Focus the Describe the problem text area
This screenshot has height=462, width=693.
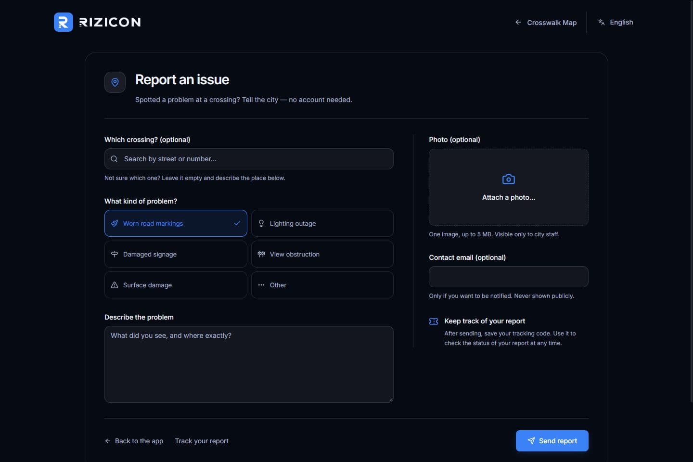pos(249,364)
